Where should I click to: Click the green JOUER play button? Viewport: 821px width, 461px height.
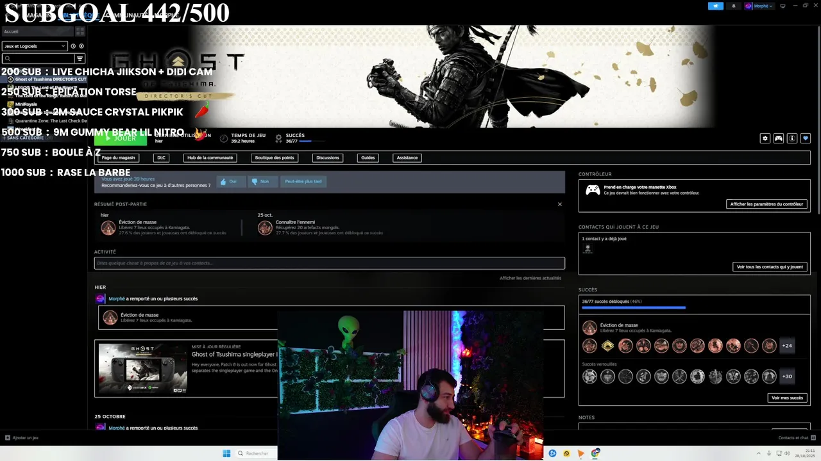point(121,138)
